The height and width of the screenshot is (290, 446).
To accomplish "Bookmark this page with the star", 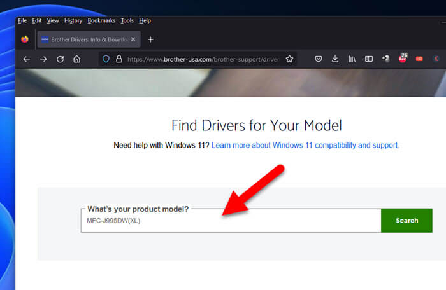I will click(x=289, y=59).
